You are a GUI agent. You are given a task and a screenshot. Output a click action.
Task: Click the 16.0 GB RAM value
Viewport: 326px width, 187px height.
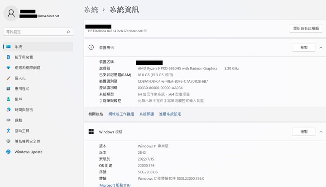[155, 75]
